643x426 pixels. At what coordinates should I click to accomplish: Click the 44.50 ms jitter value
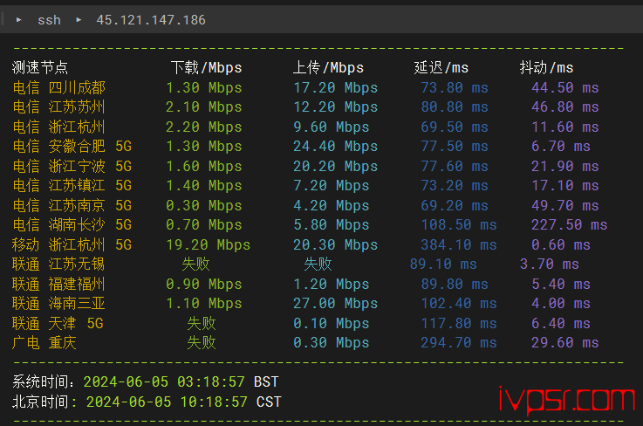click(x=565, y=88)
